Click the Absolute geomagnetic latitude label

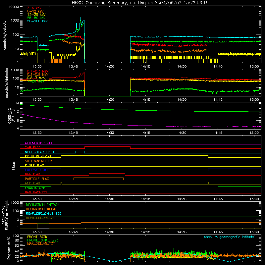click(229, 237)
